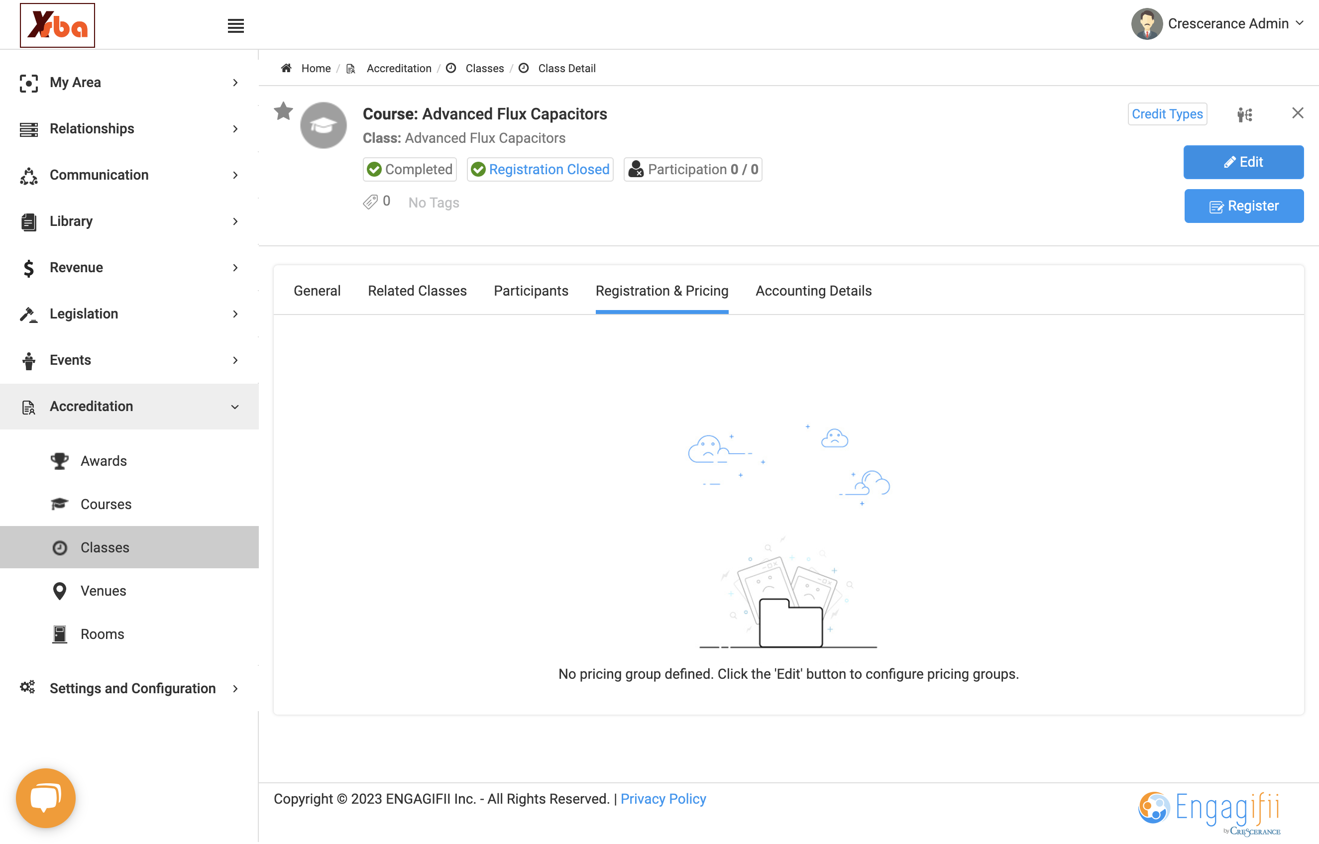This screenshot has width=1319, height=844.
Task: Click the Home breadcrumb icon
Action: [x=286, y=68]
